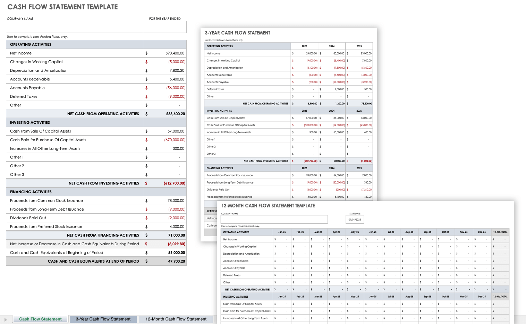Select 2023 operating total 5,900.00 in 3-Year preview
Screen dimensions: 526x324
312,103
